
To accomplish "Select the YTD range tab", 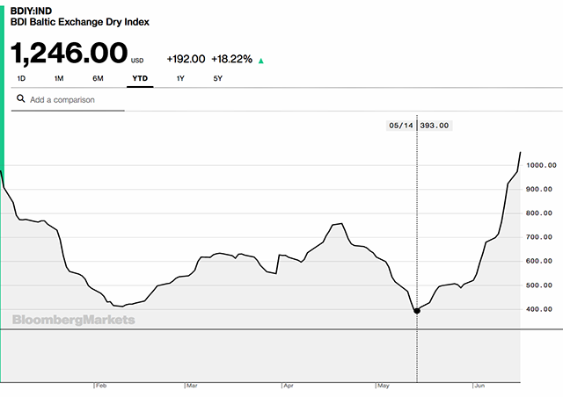I will pos(140,79).
